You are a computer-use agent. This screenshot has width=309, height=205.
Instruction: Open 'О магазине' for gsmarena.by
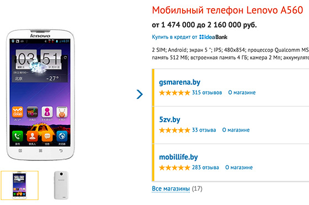[242, 93]
